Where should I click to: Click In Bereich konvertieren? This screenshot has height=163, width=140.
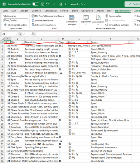click(44, 25)
